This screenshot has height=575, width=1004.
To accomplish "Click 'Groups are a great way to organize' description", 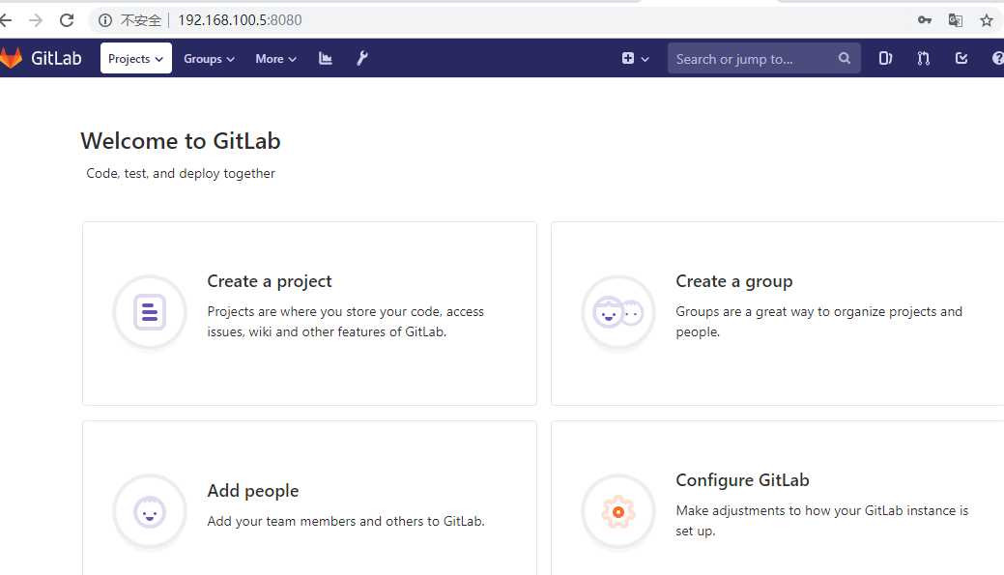I will pyautogui.click(x=819, y=322).
